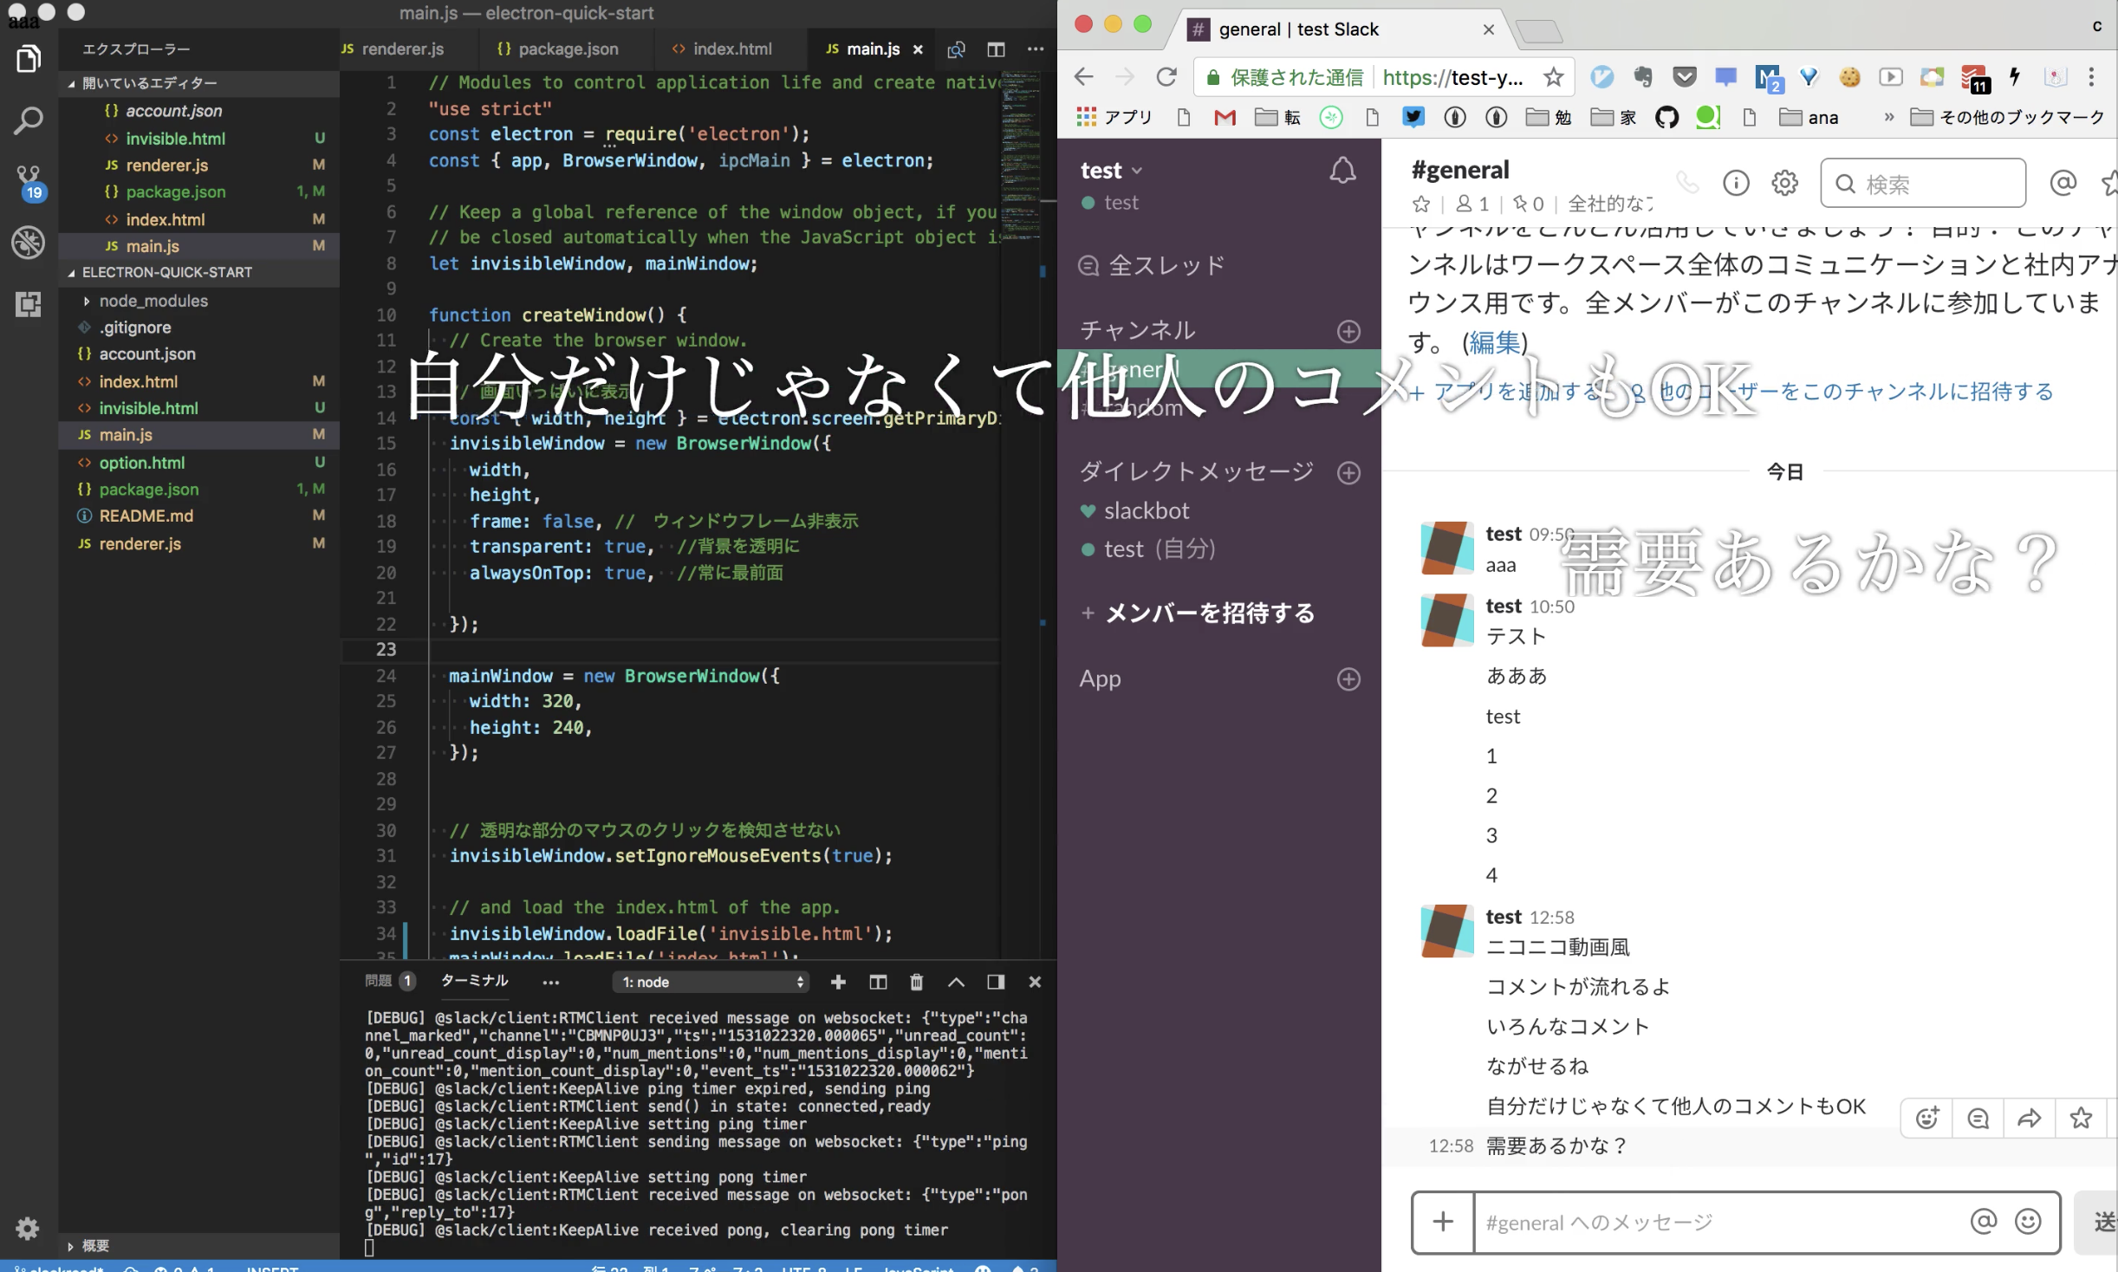
Task: Select the terminal dropdown showing 1: node
Action: pos(711,982)
